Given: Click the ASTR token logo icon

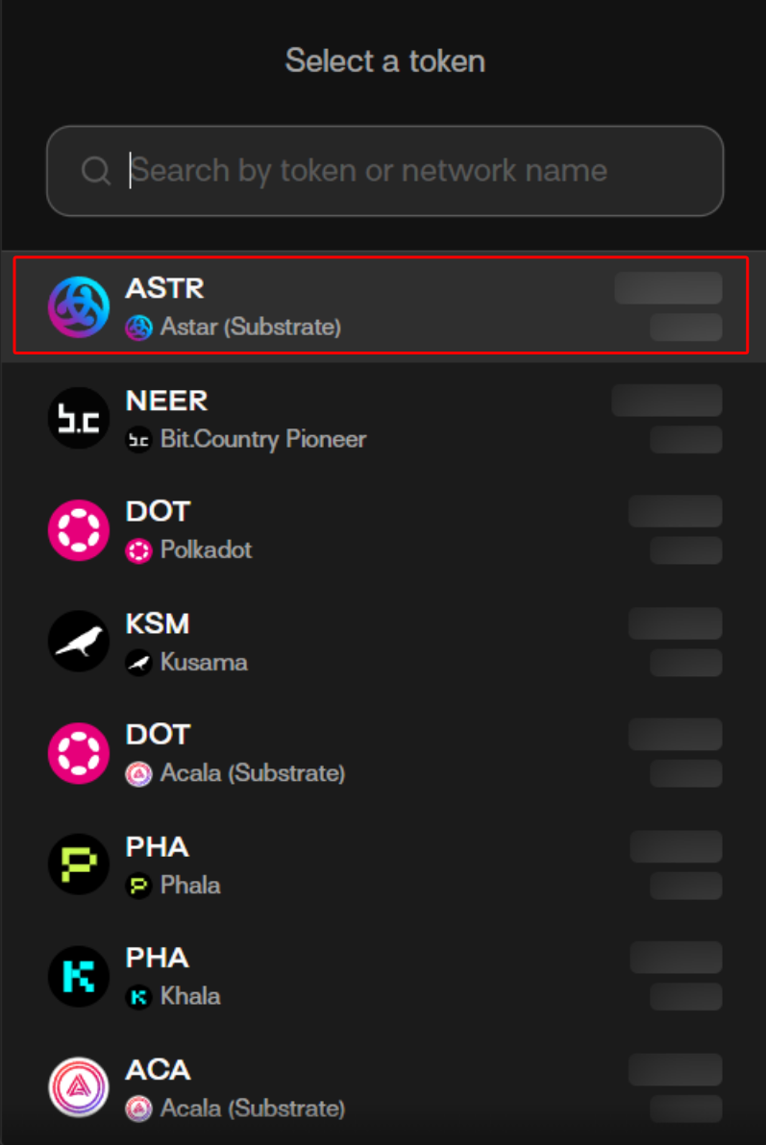Looking at the screenshot, I should (x=79, y=306).
